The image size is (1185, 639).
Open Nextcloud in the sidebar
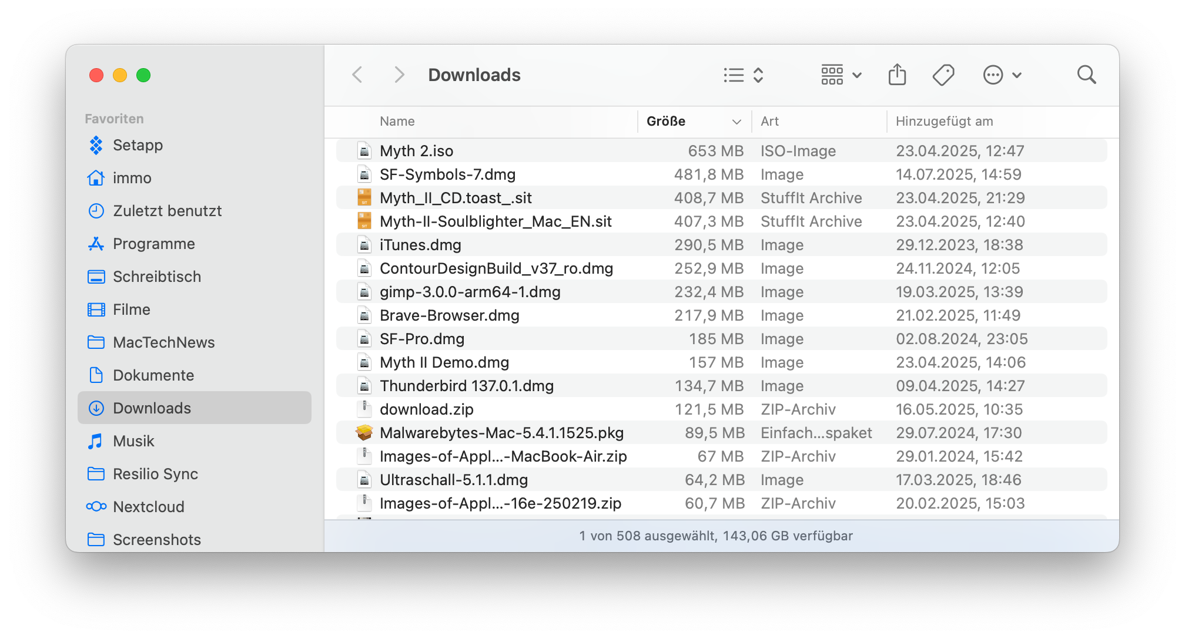click(x=195, y=507)
